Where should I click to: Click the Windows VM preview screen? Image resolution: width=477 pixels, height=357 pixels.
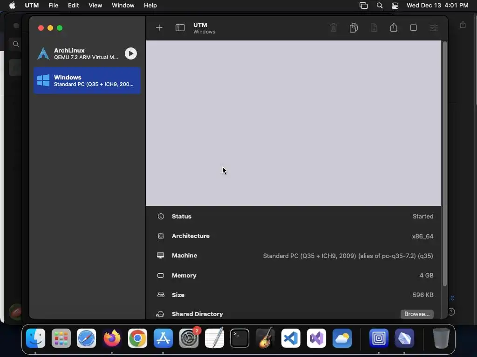point(293,123)
